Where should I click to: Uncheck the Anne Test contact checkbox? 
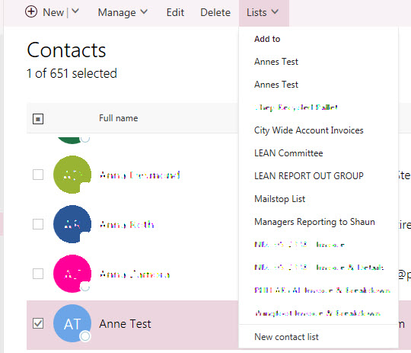[38, 323]
